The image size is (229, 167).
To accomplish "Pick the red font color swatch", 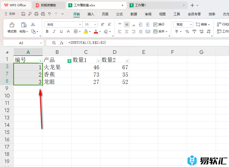I will [96, 33].
